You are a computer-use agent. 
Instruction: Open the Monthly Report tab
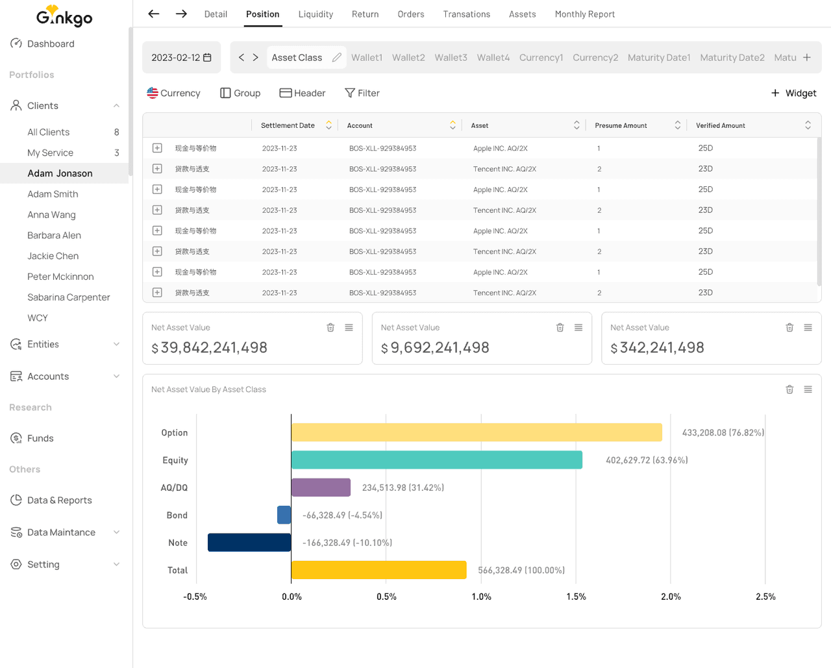coord(585,14)
